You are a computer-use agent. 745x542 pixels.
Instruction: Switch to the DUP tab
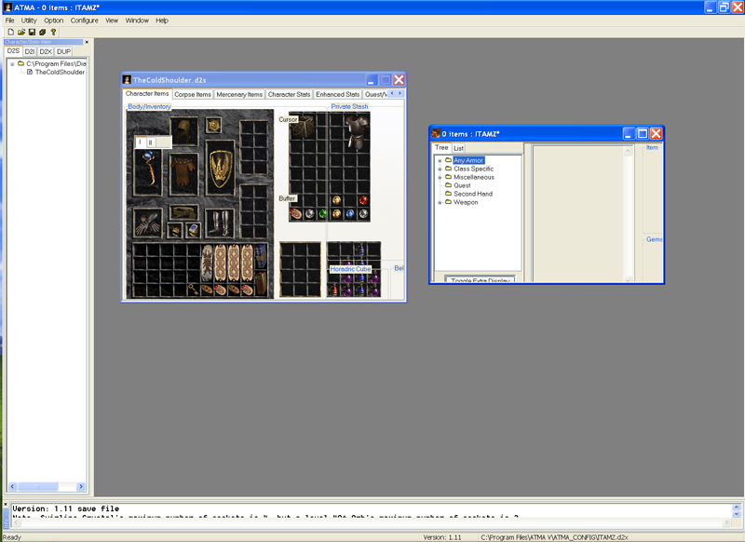pyautogui.click(x=63, y=52)
